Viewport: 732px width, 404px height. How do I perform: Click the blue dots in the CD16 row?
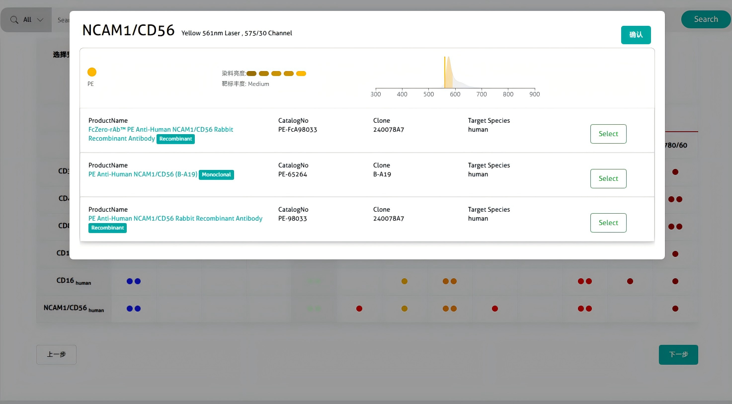coord(134,281)
